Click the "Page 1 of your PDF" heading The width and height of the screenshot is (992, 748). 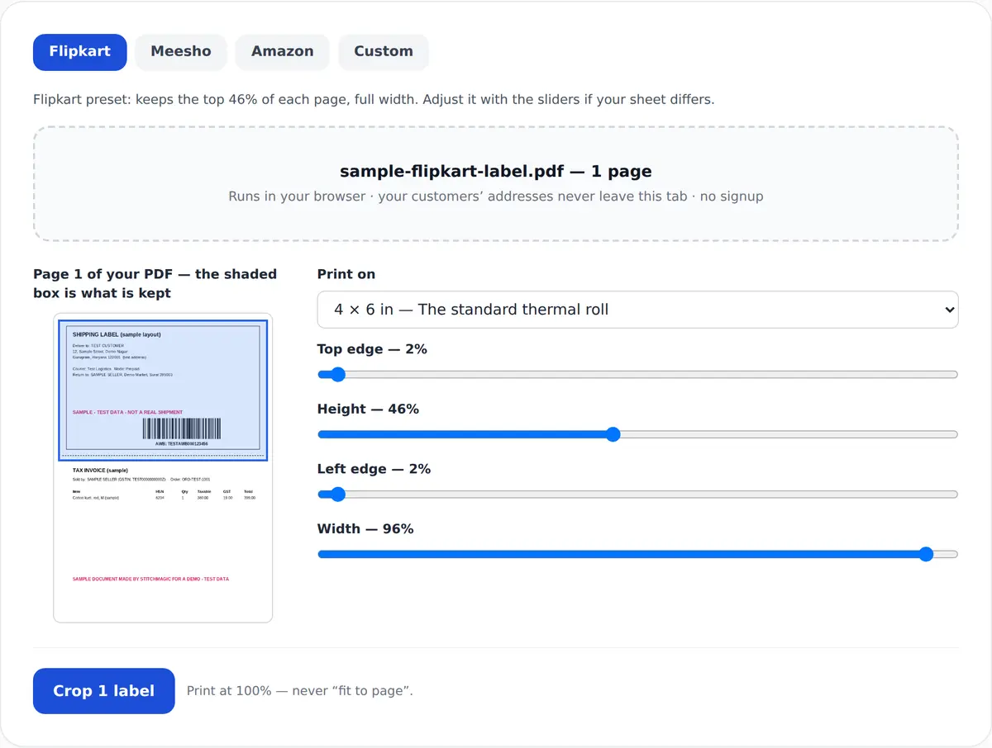155,283
